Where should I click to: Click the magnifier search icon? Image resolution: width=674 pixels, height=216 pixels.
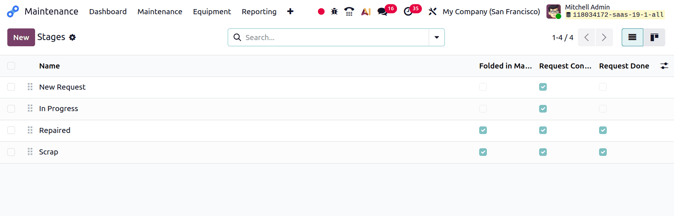(237, 38)
